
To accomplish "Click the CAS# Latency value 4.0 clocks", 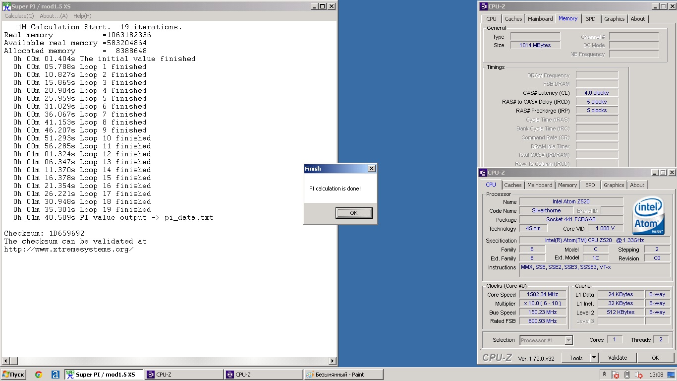I will pyautogui.click(x=597, y=93).
